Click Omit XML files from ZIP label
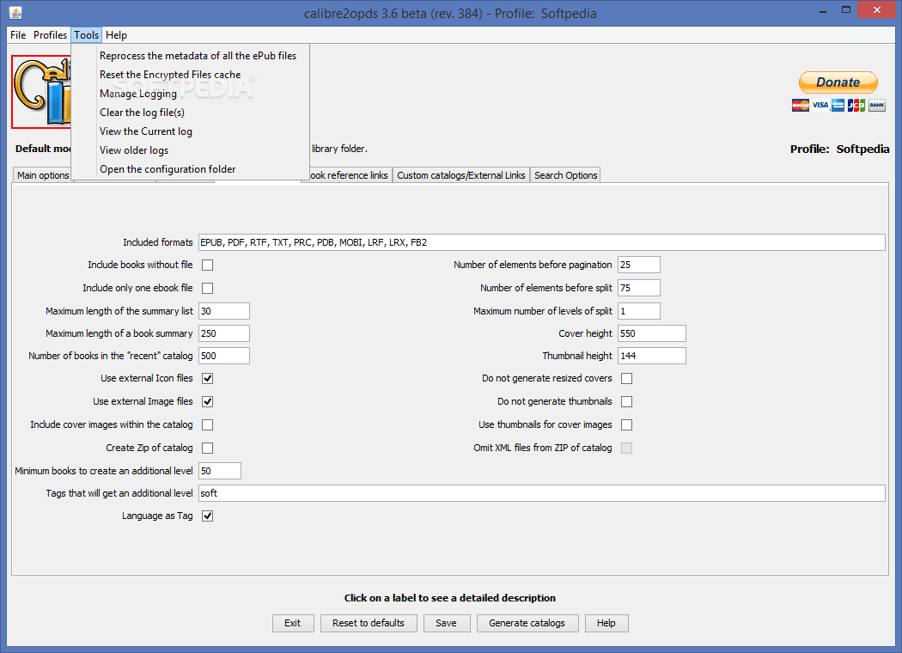Image resolution: width=902 pixels, height=653 pixels. [542, 448]
